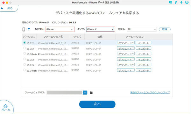191x114 pixels.
Task: Open the chat feedback bubble icon
Action: pos(187,3)
